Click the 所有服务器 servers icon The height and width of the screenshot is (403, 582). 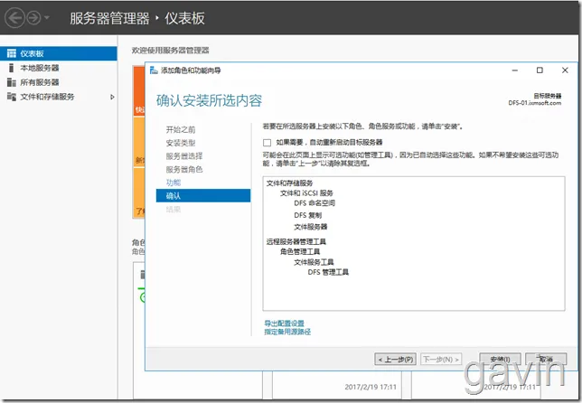pos(12,82)
